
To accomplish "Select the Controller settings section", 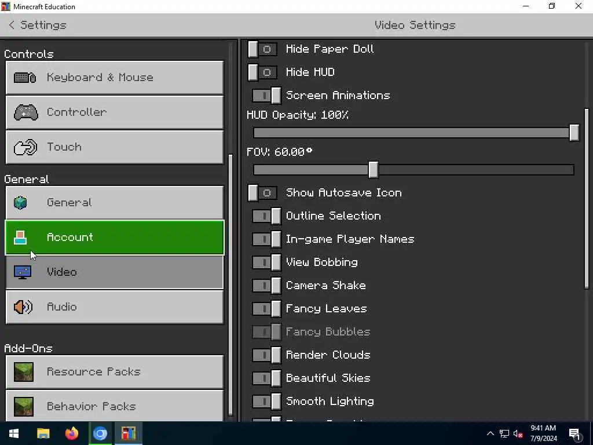I will pyautogui.click(x=115, y=112).
